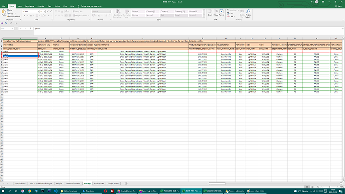Viewport: 345px width, 194px height.
Task: Open the Datendefinitionen sheet tab
Action: (73, 183)
